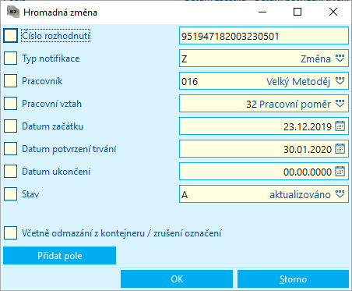Image resolution: width=352 pixels, height=291 pixels.
Task: Open the Typ notifikace dropdown arrow
Action: 340,59
